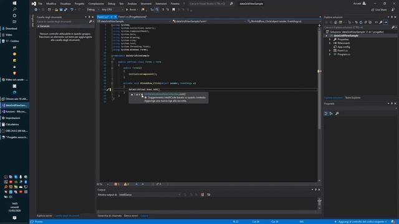The width and height of the screenshot is (399, 224).
Task: Open the Finestra menu
Action: (x=175, y=4)
